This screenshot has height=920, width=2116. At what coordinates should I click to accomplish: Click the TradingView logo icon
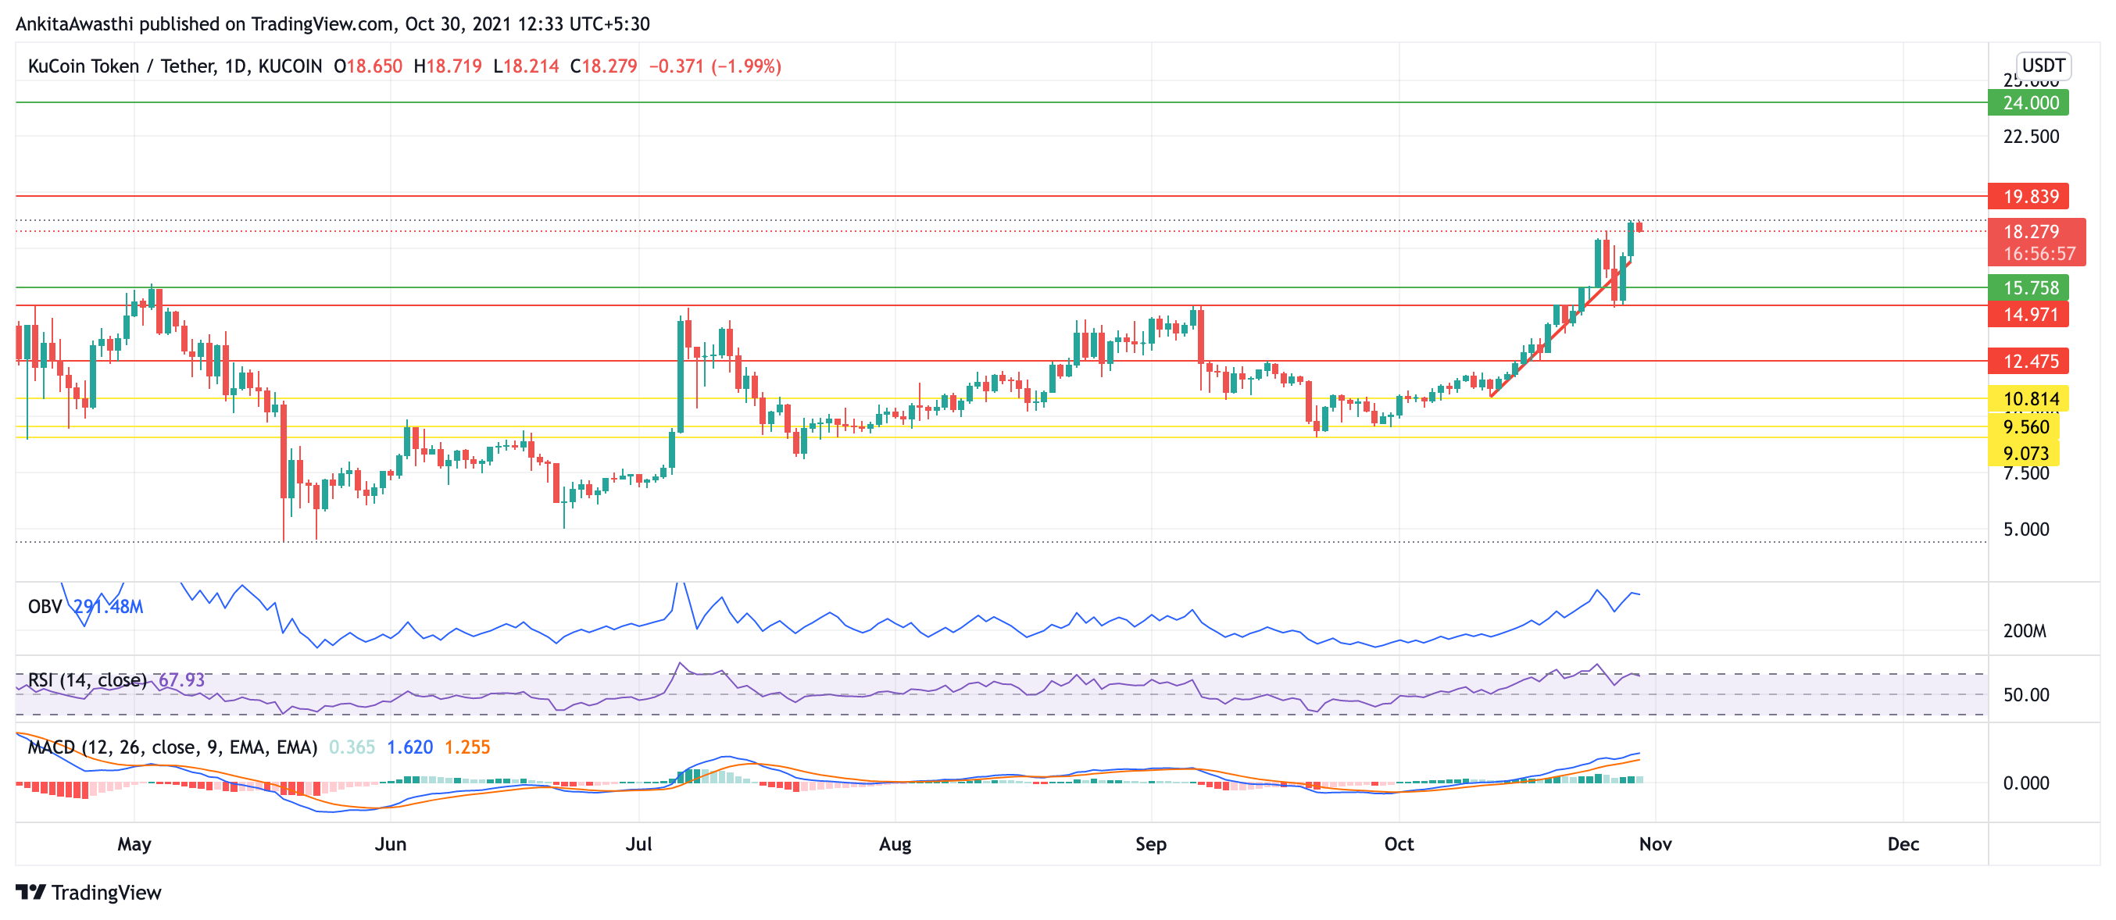[31, 892]
